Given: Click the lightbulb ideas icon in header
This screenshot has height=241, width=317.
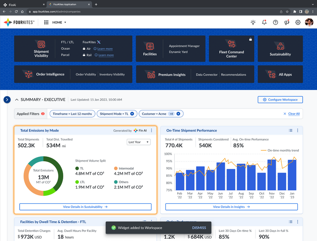Looking at the screenshot, I should pyautogui.click(x=253, y=22).
